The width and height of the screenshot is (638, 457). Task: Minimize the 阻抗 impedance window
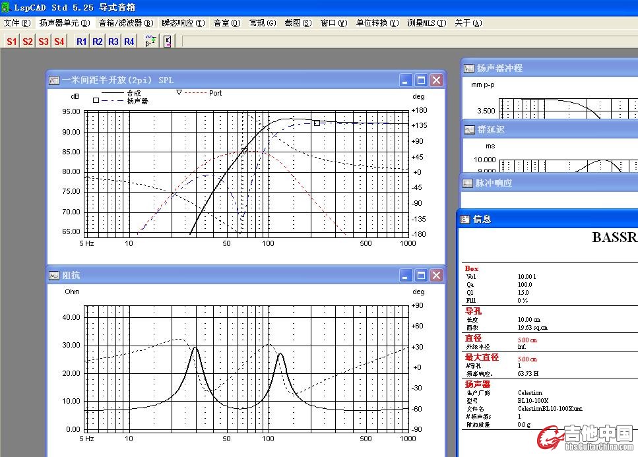click(405, 276)
